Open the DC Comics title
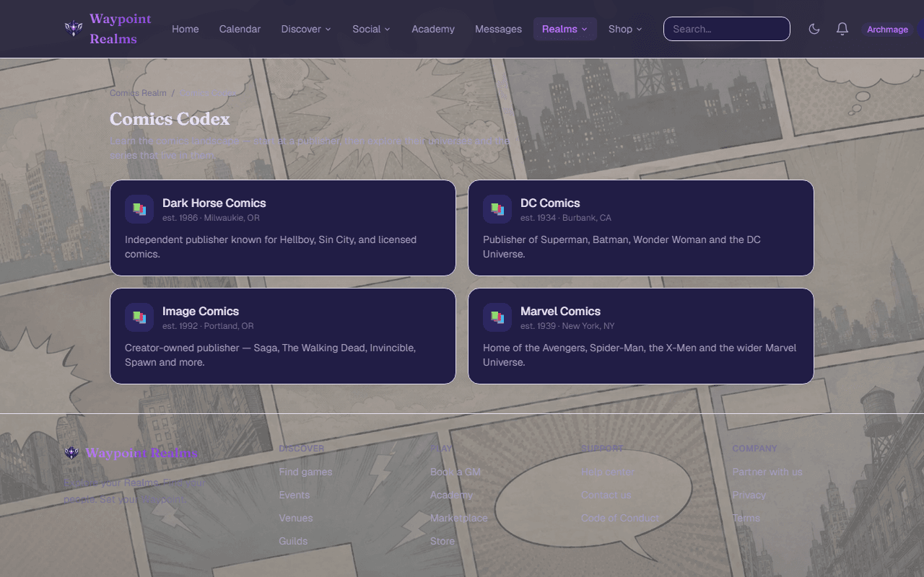 point(550,203)
